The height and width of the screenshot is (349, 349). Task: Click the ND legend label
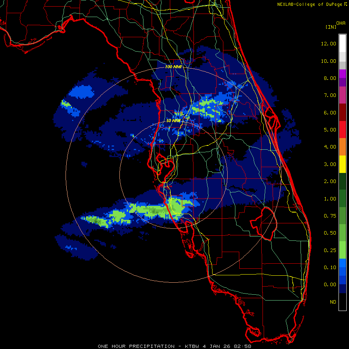tap(333, 302)
